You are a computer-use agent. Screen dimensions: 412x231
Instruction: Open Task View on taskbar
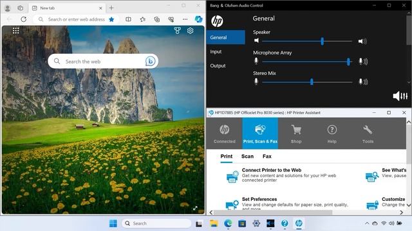click(199, 223)
